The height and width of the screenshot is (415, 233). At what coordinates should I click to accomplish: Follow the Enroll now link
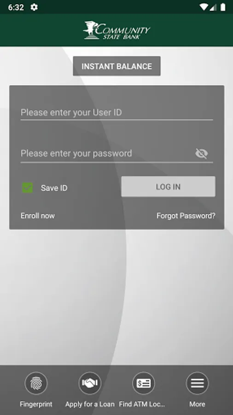pos(38,216)
